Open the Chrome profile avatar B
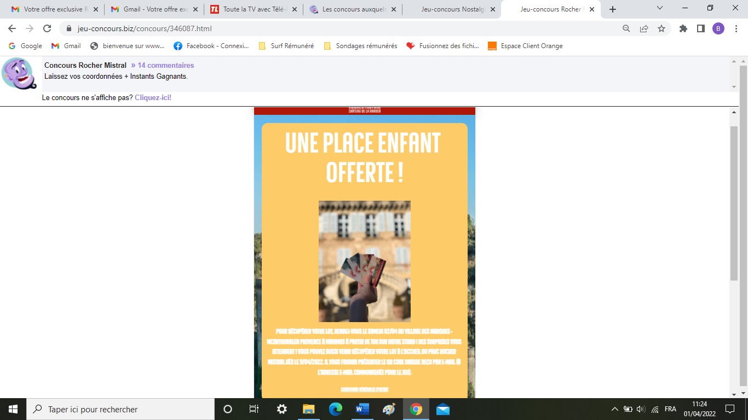 [718, 28]
